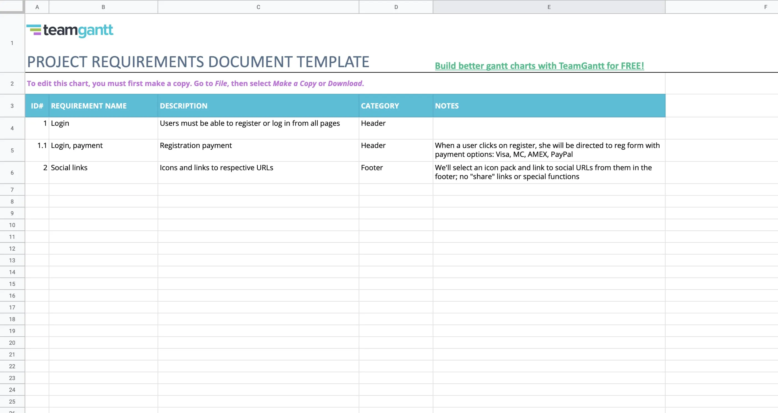Click the TeamGantt logo image
The width and height of the screenshot is (778, 413).
coord(70,31)
